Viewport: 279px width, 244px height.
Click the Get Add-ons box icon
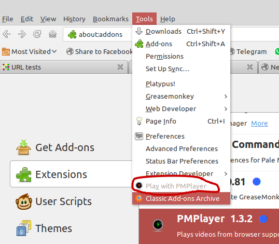click(24, 147)
